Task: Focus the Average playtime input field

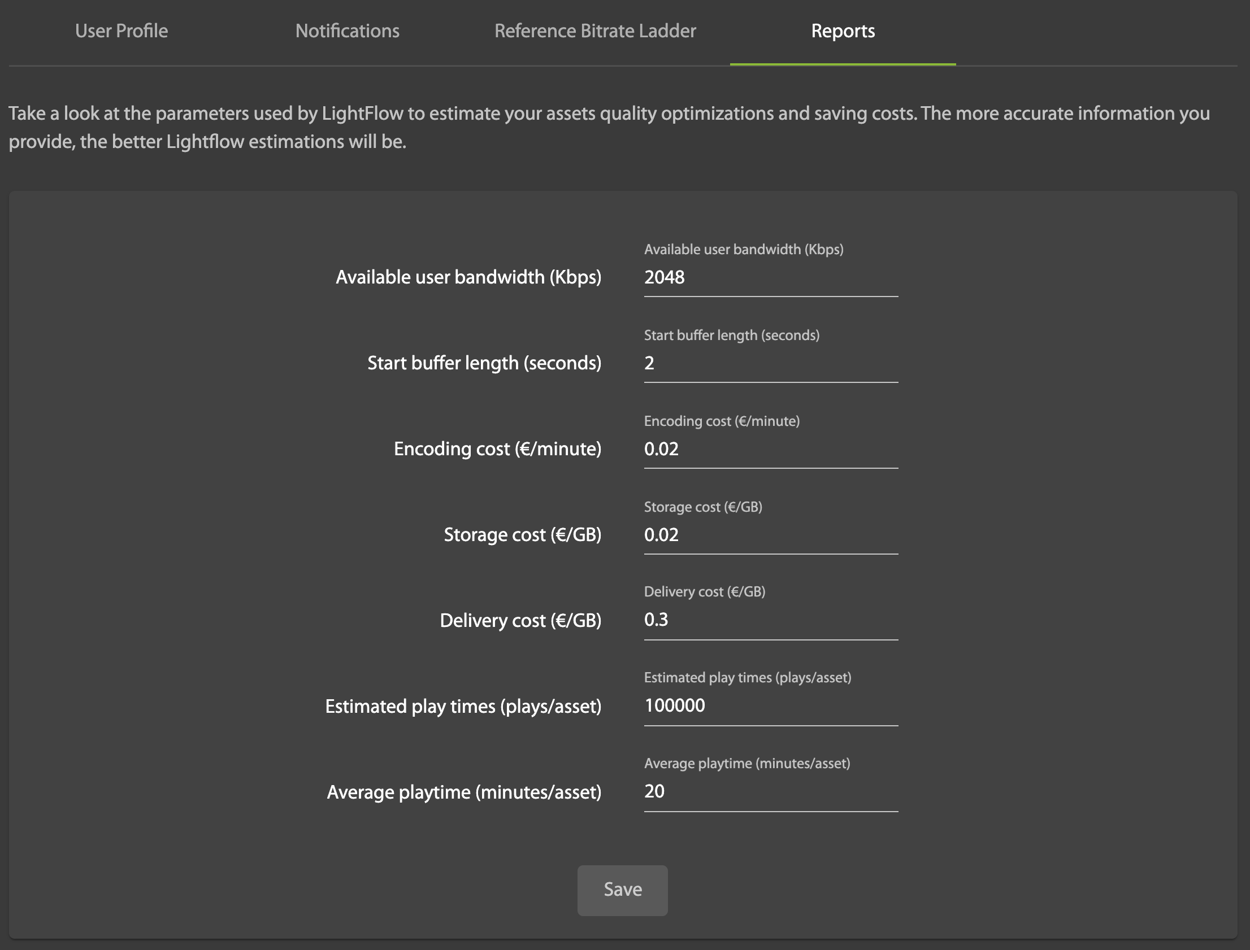Action: pos(770,792)
